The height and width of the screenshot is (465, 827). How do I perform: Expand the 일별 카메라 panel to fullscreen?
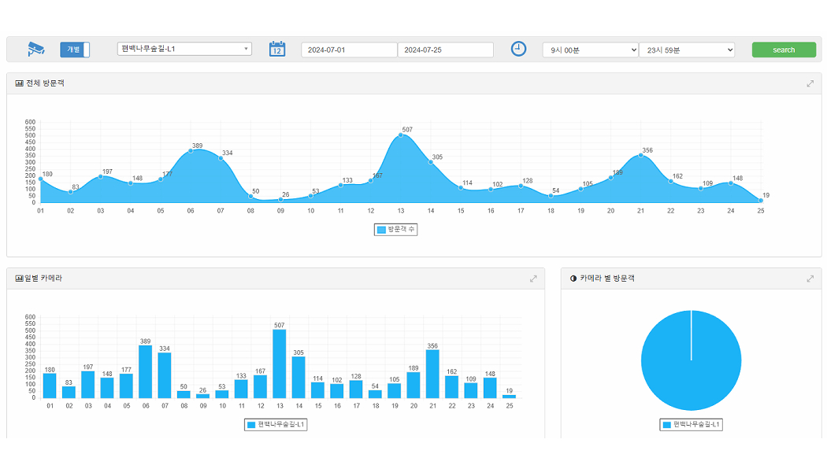tap(533, 279)
